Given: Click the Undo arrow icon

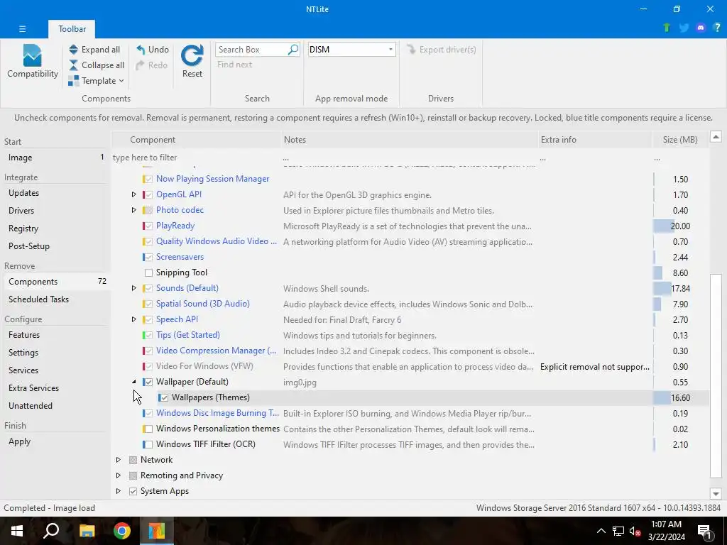Looking at the screenshot, I should point(141,49).
